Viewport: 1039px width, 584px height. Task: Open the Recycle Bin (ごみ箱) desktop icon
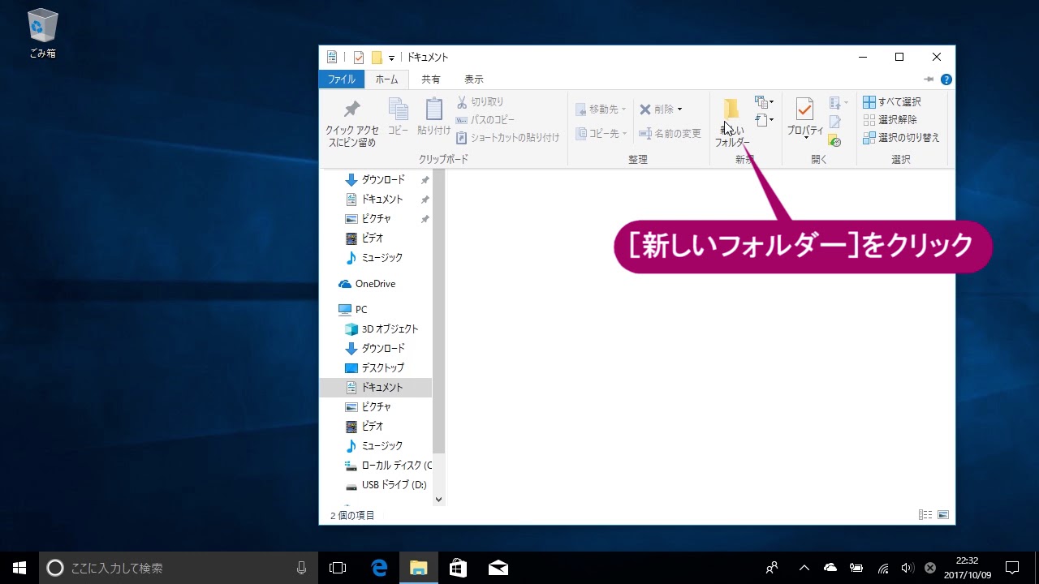(42, 35)
